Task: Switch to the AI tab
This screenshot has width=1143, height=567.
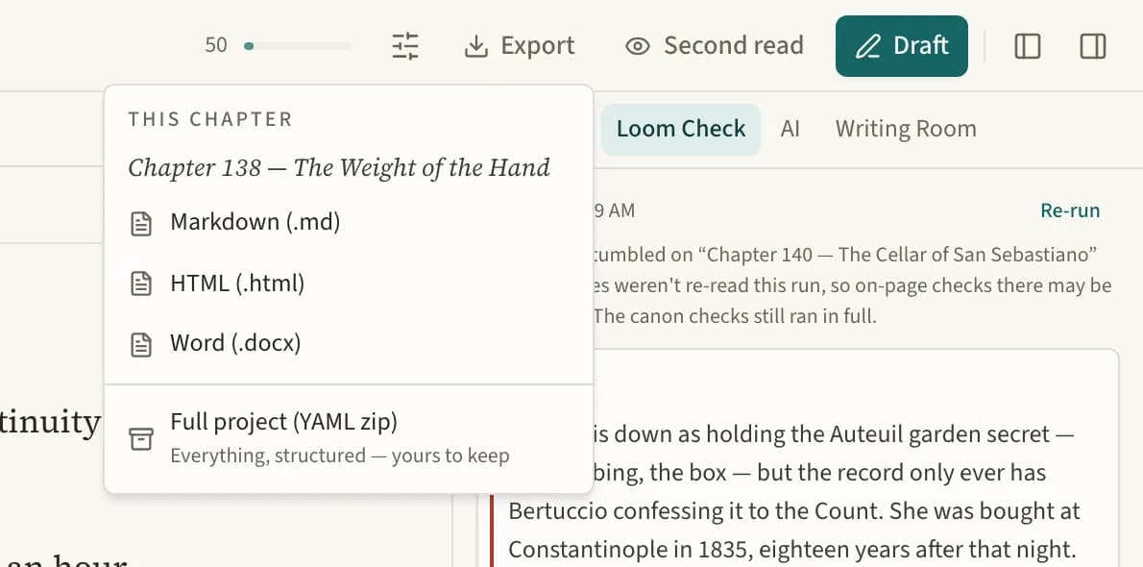Action: coord(790,129)
